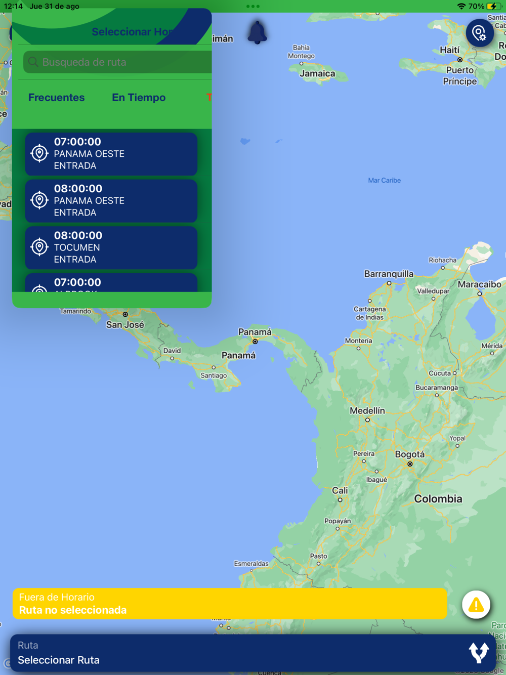The image size is (506, 675).
Task: Tap the Montería label on map
Action: [358, 341]
